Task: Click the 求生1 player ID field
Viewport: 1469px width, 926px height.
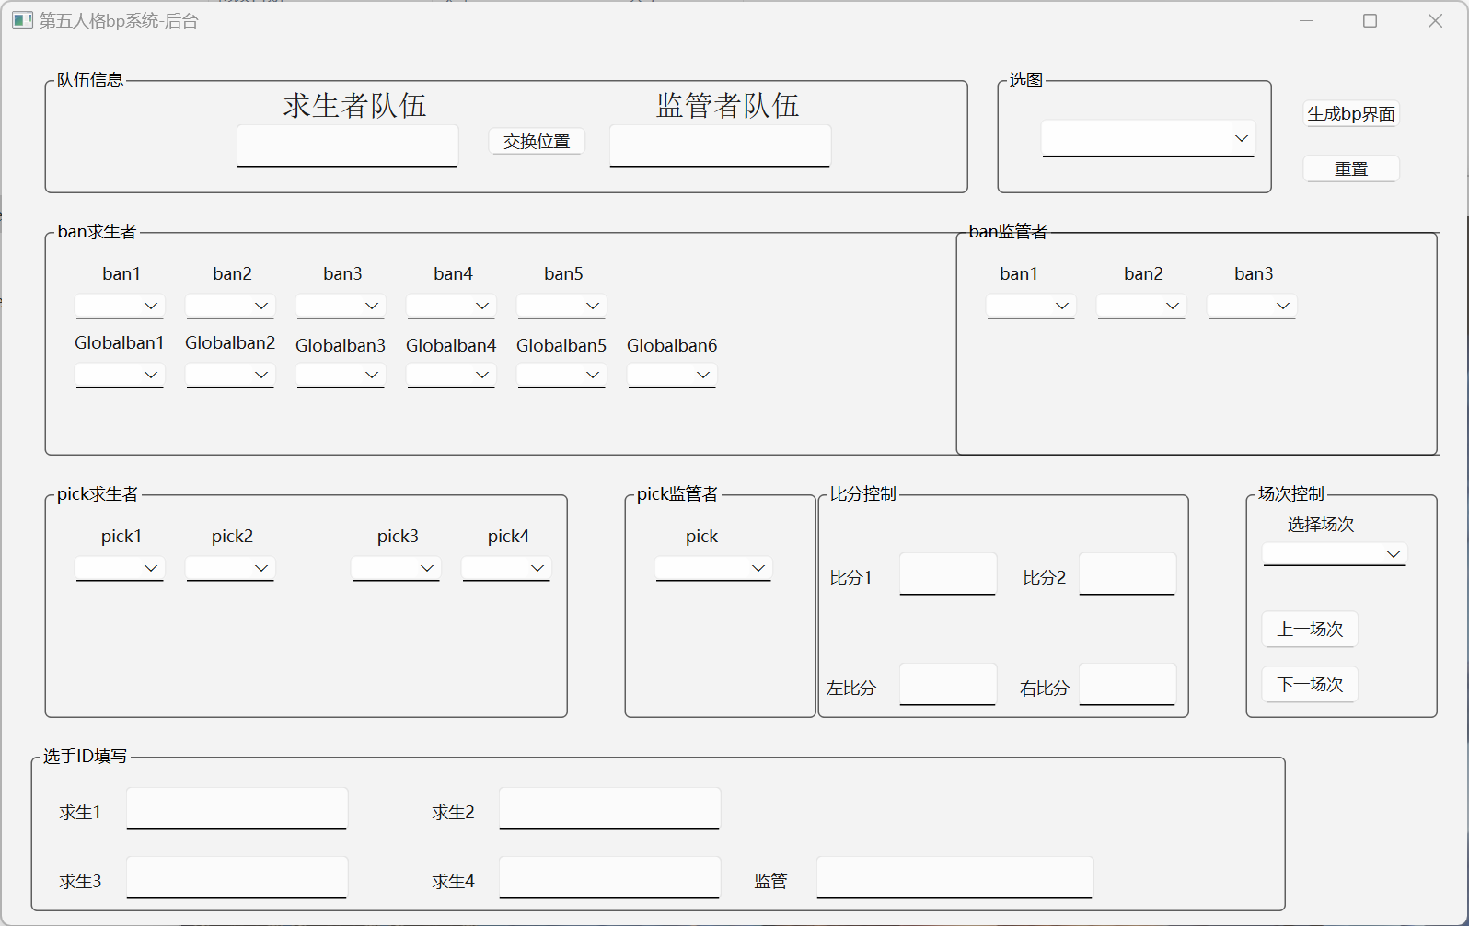Action: [x=237, y=809]
